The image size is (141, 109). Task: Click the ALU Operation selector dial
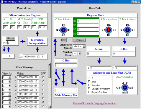click(x=125, y=87)
